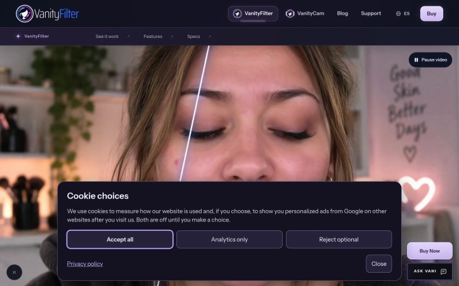Open the VanityFilter product tab
The height and width of the screenshot is (286, 459).
[253, 13]
